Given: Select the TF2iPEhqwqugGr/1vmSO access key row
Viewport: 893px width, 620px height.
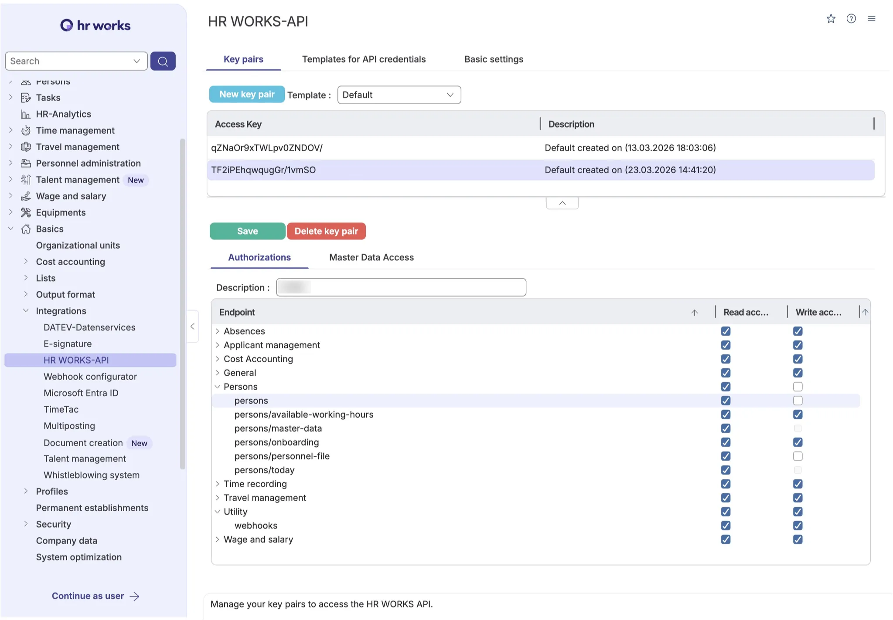Looking at the screenshot, I should [x=541, y=170].
